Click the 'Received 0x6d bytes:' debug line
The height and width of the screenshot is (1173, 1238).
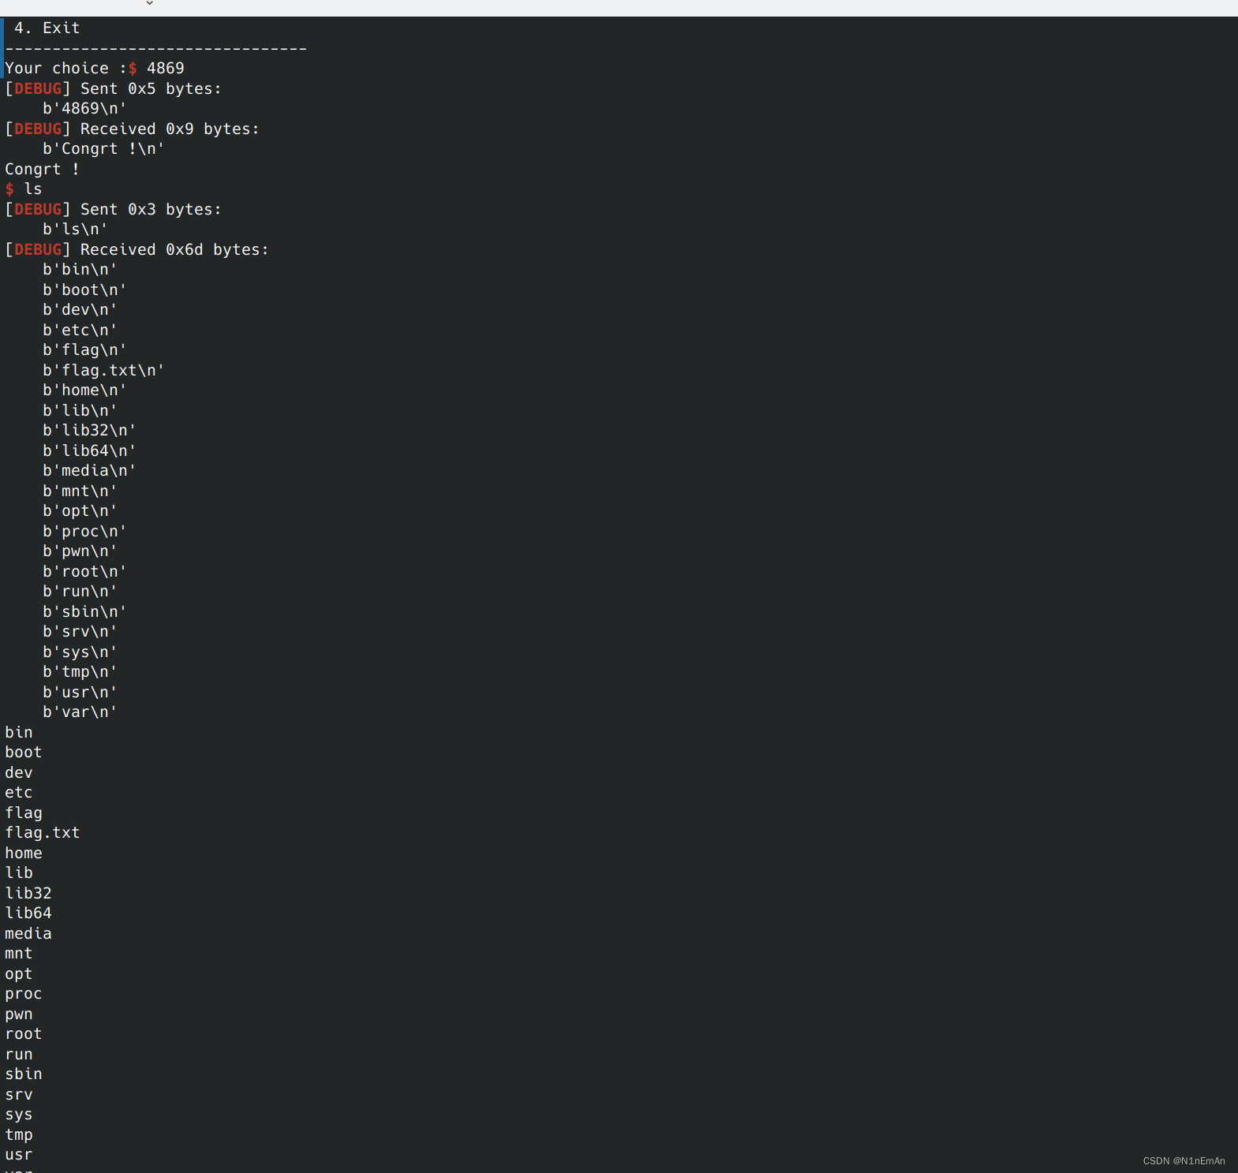[x=137, y=249]
